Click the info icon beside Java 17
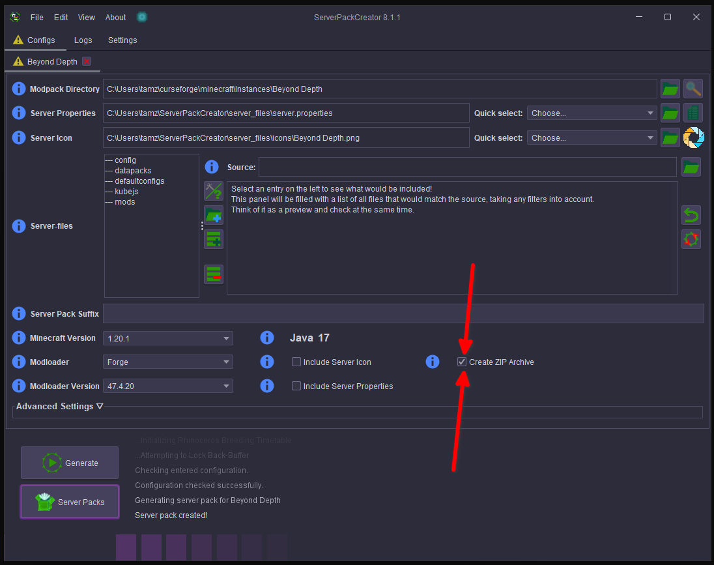714x565 pixels. [267, 338]
